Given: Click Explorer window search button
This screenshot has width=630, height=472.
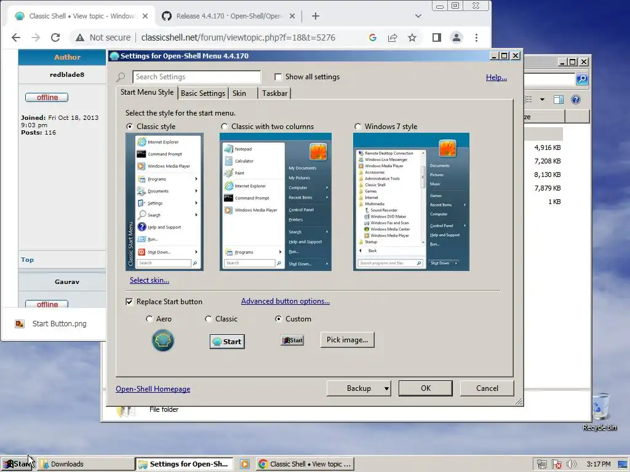Looking at the screenshot, I should pos(582,79).
